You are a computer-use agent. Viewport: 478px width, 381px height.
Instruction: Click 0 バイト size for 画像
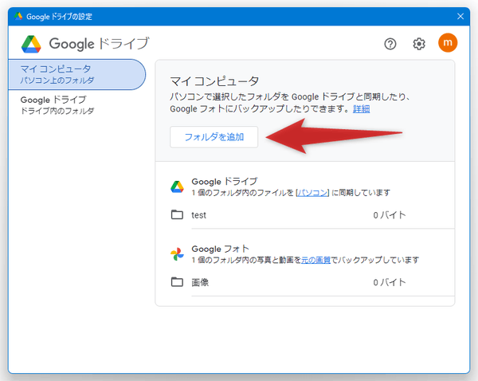click(390, 282)
